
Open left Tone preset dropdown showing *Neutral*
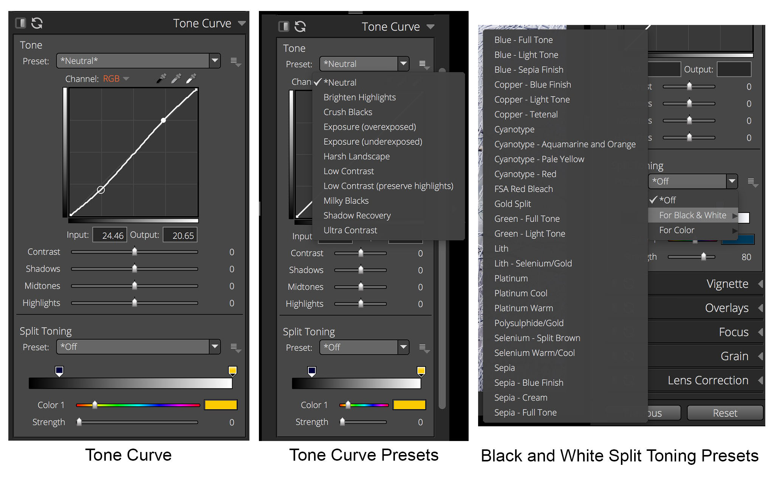138,61
